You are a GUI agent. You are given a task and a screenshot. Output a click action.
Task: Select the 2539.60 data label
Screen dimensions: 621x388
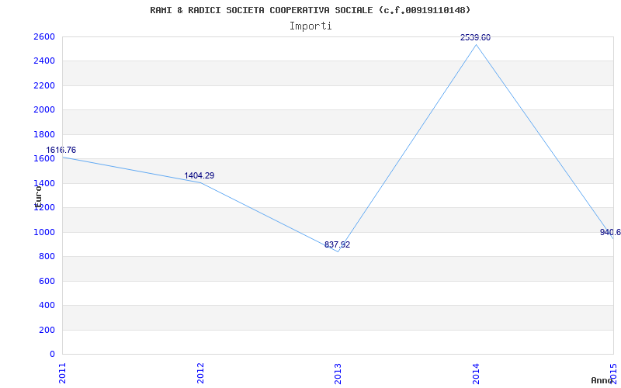click(475, 37)
